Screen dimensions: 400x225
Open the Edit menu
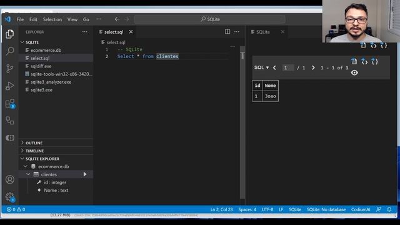pos(33,19)
